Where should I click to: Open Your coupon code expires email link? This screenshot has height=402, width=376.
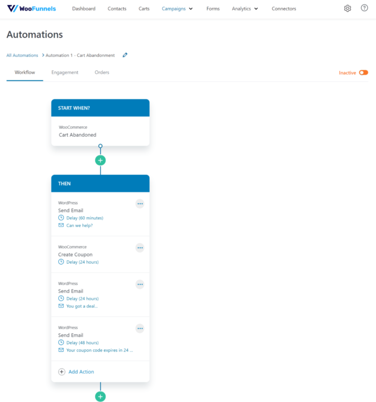tap(100, 350)
